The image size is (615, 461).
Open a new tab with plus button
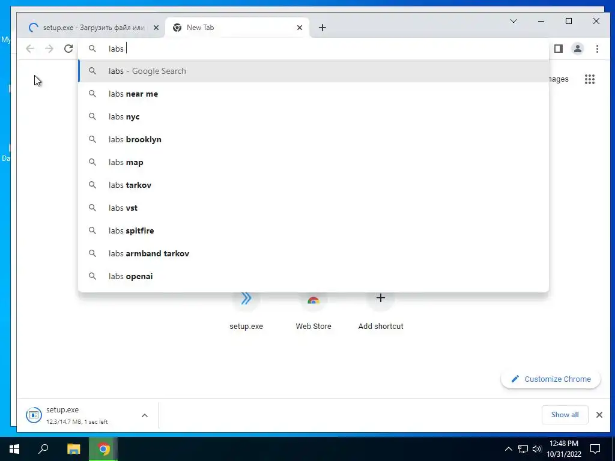click(323, 28)
